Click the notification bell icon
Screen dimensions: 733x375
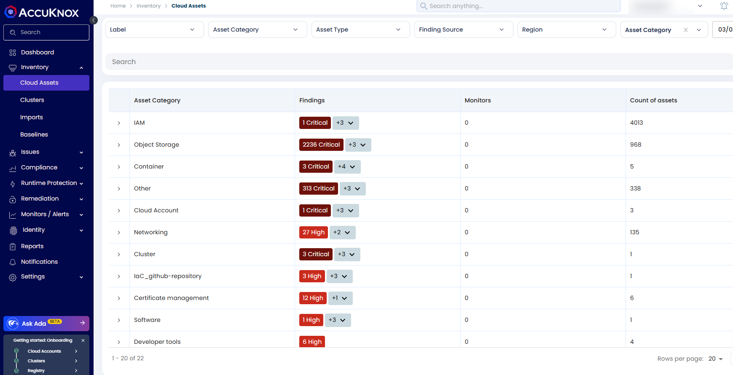(724, 6)
